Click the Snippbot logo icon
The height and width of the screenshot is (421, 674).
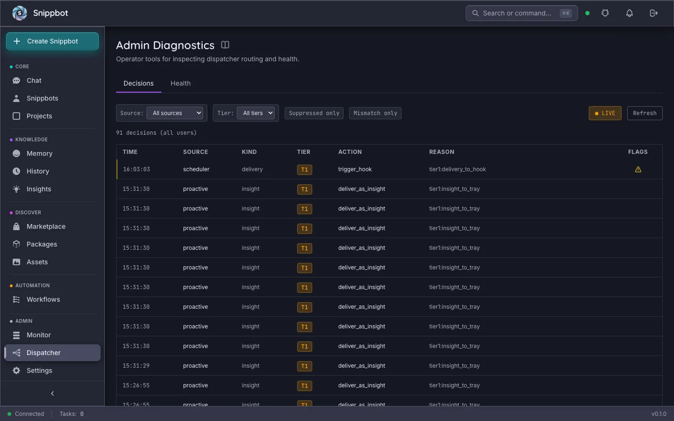(19, 13)
